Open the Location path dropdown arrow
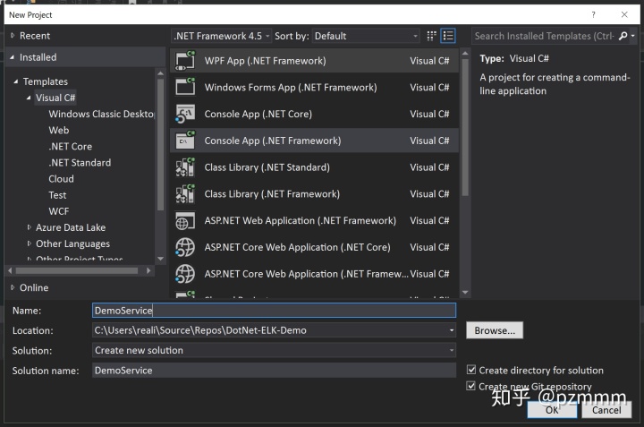Viewport: 644px width, 427px height. 452,330
